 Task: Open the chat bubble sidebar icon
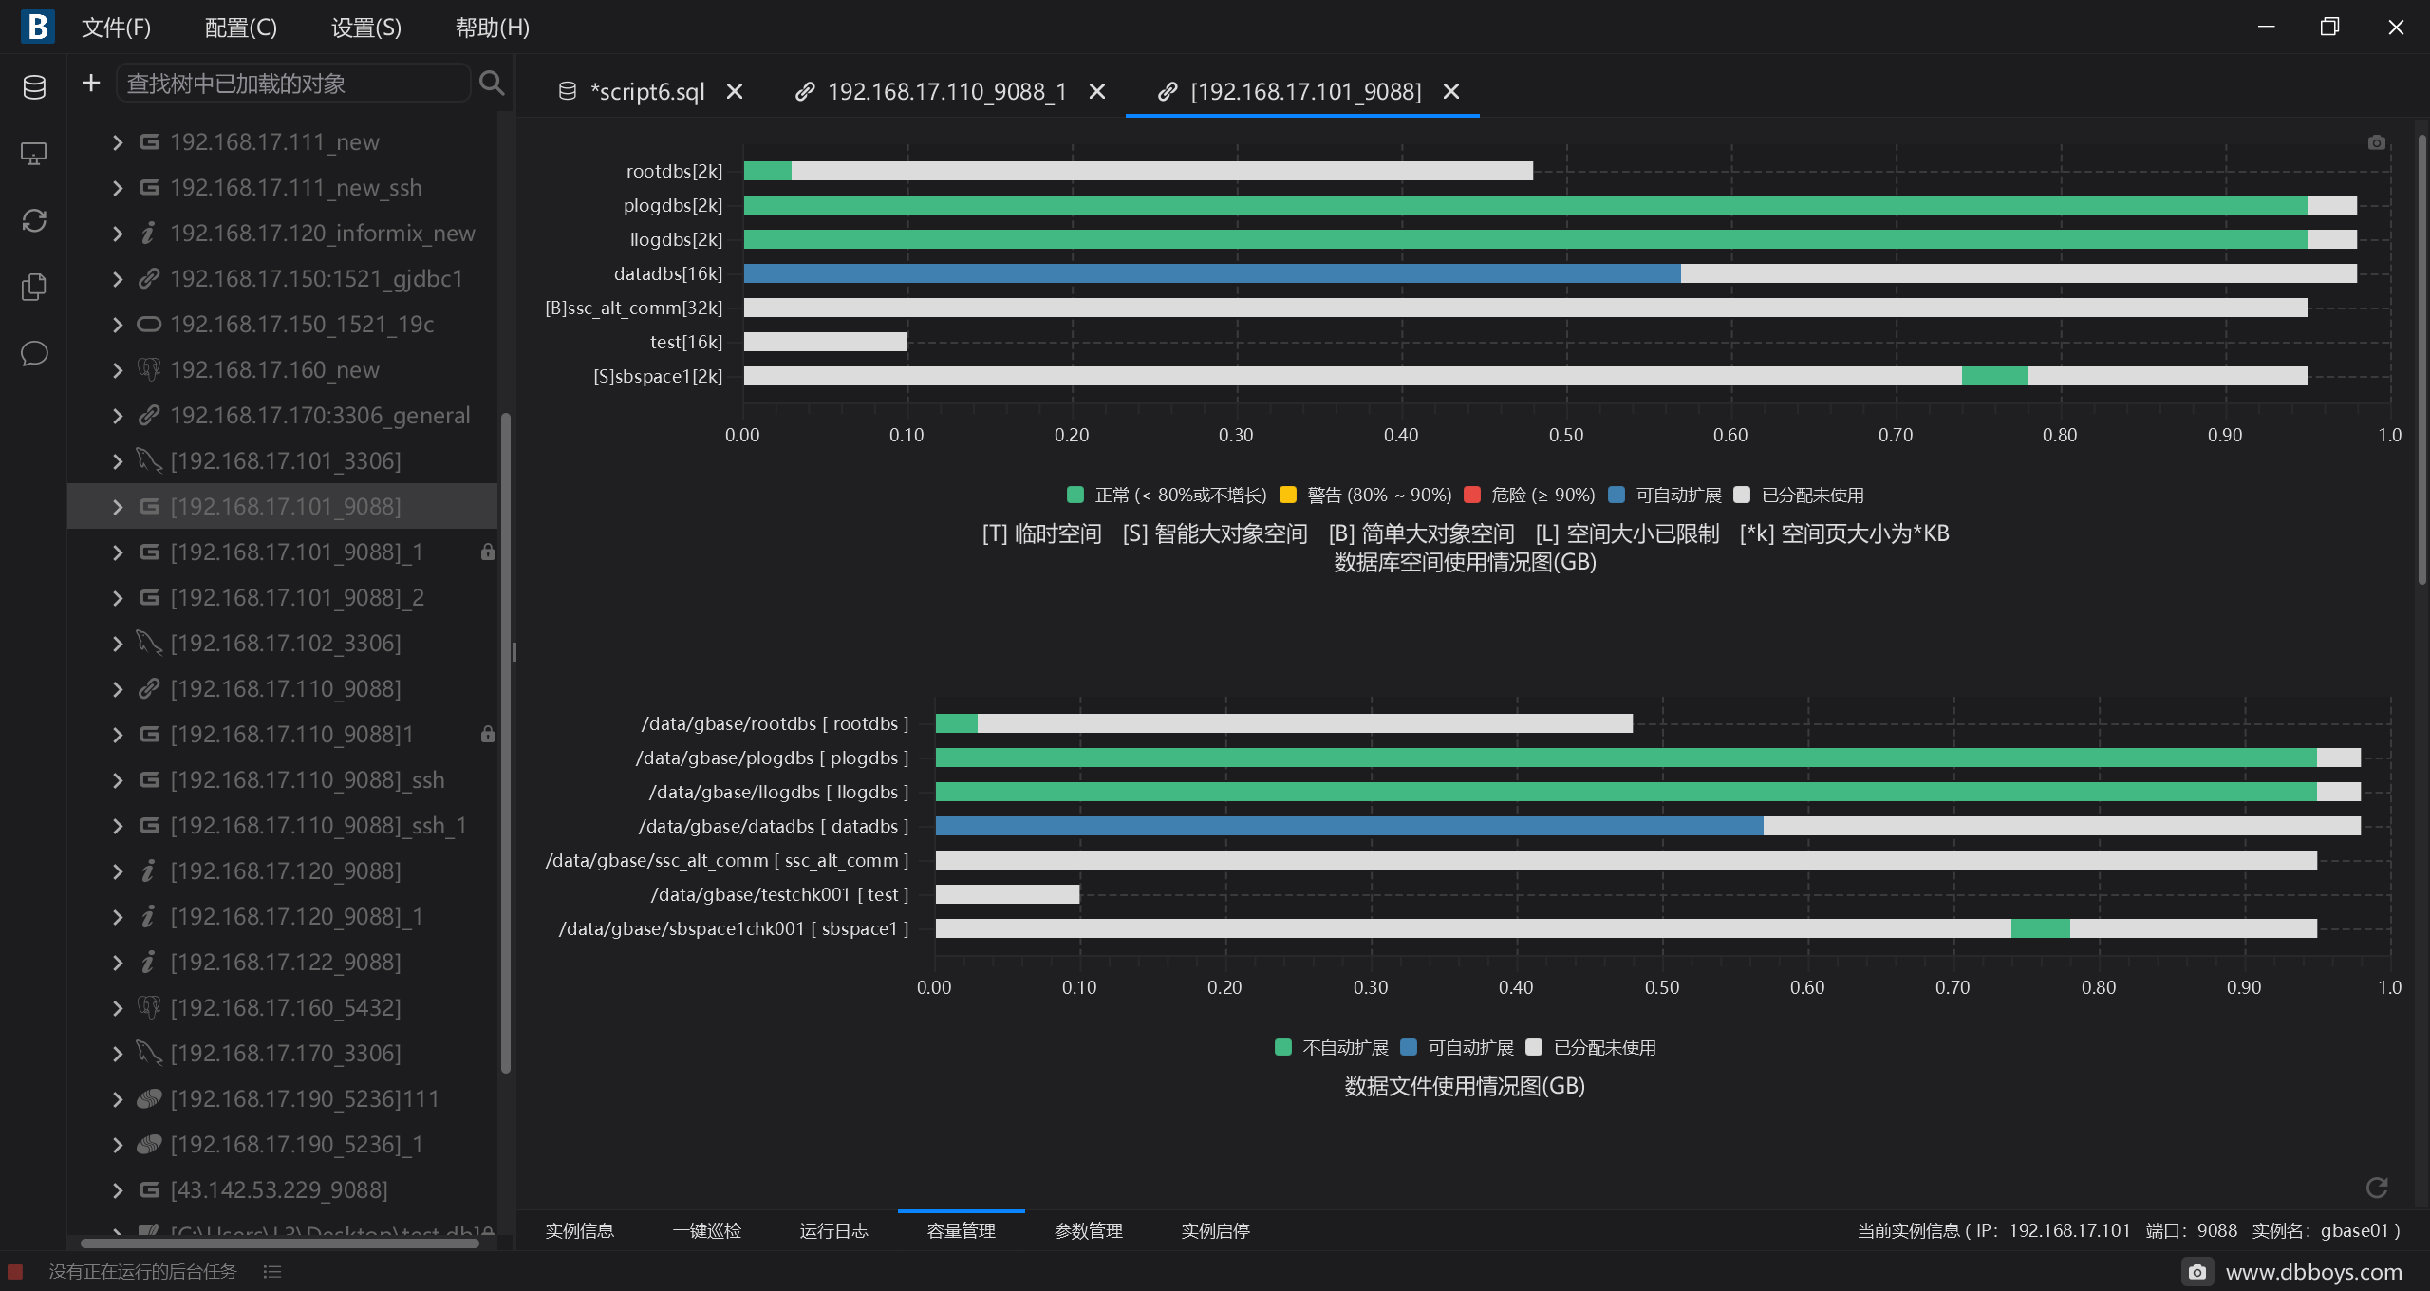pos(34,353)
